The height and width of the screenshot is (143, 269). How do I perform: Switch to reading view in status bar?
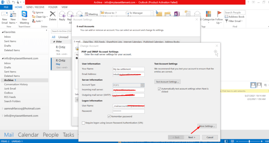232,141
